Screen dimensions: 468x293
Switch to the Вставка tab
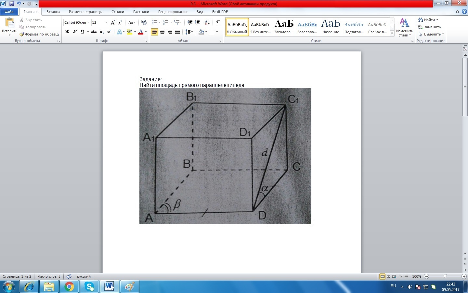coord(53,12)
